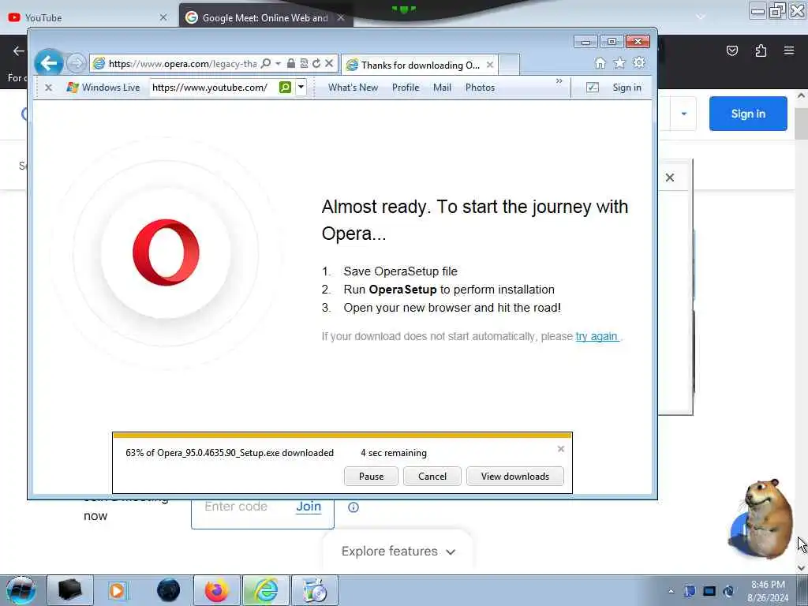This screenshot has height=606, width=808.
Task: Open the Pocket icon in Firefox toolbar
Action: tap(731, 50)
